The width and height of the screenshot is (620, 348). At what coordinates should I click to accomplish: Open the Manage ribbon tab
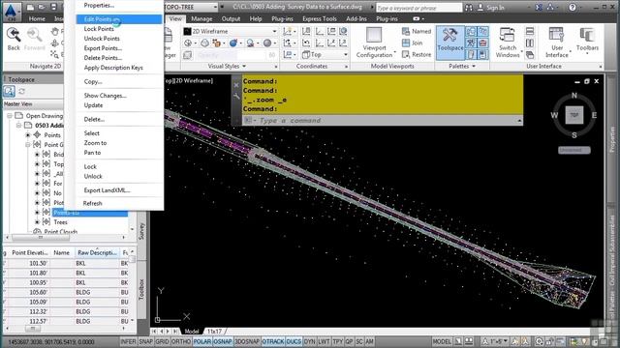click(201, 18)
